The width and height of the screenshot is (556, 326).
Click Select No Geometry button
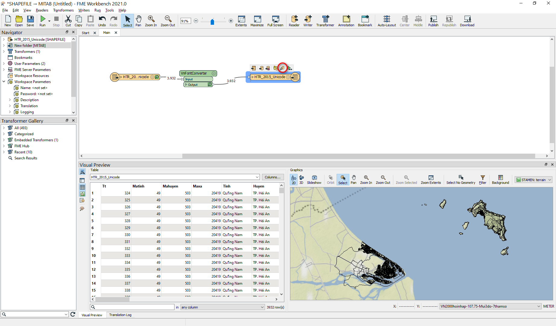(461, 180)
